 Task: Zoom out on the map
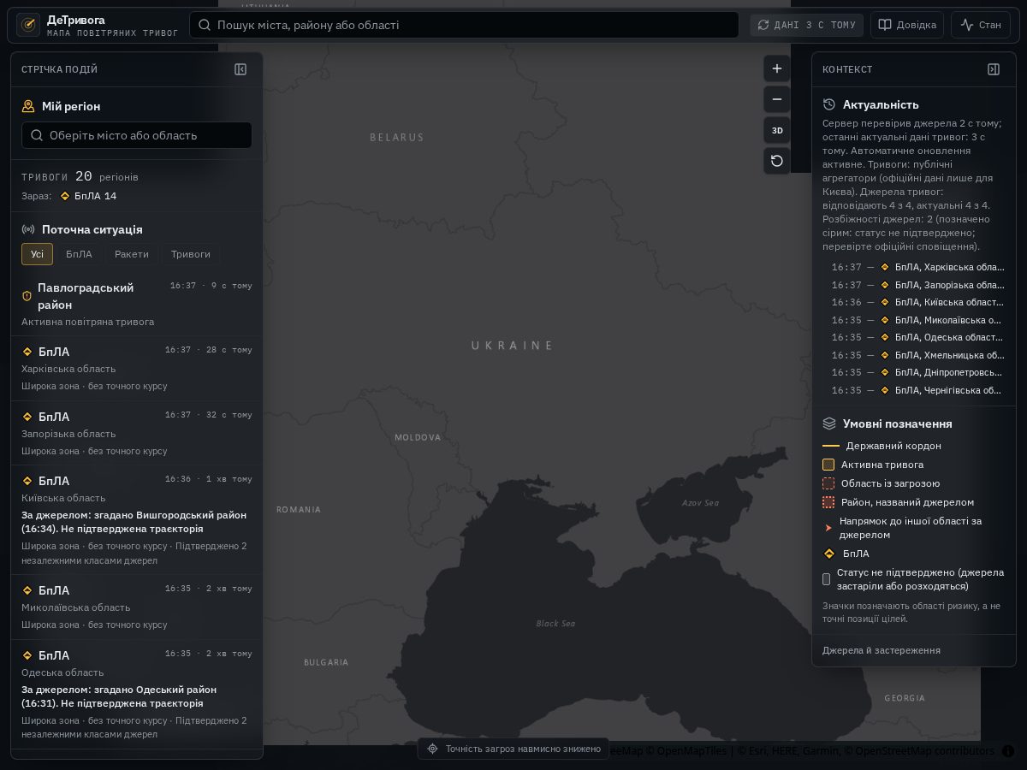pyautogui.click(x=777, y=99)
